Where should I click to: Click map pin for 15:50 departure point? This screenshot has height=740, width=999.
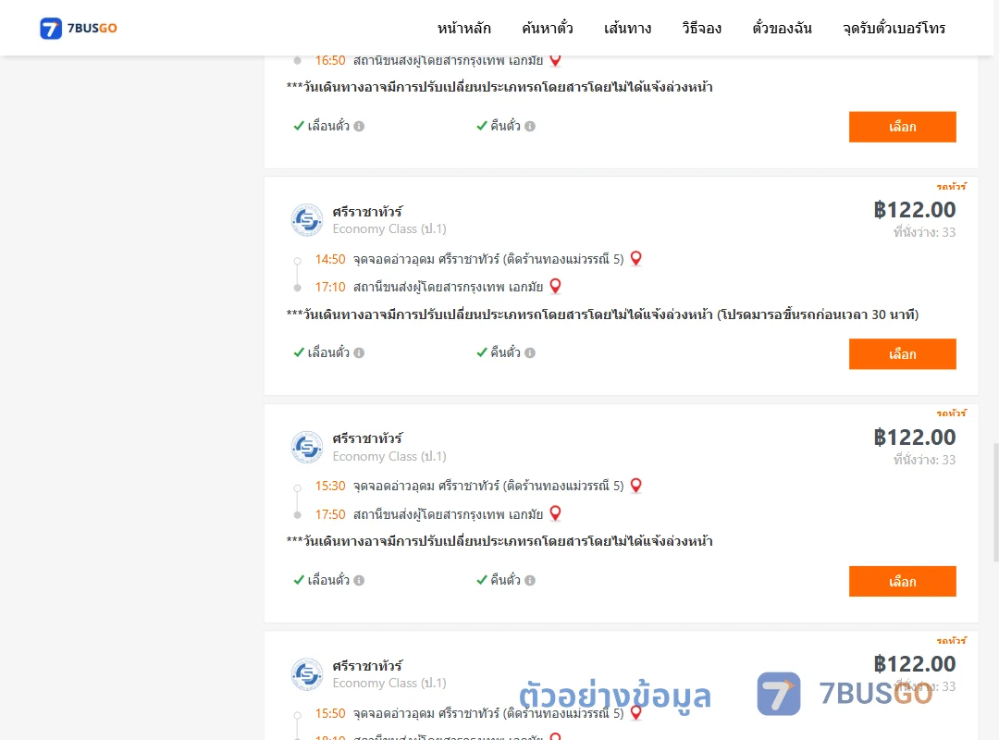click(635, 712)
